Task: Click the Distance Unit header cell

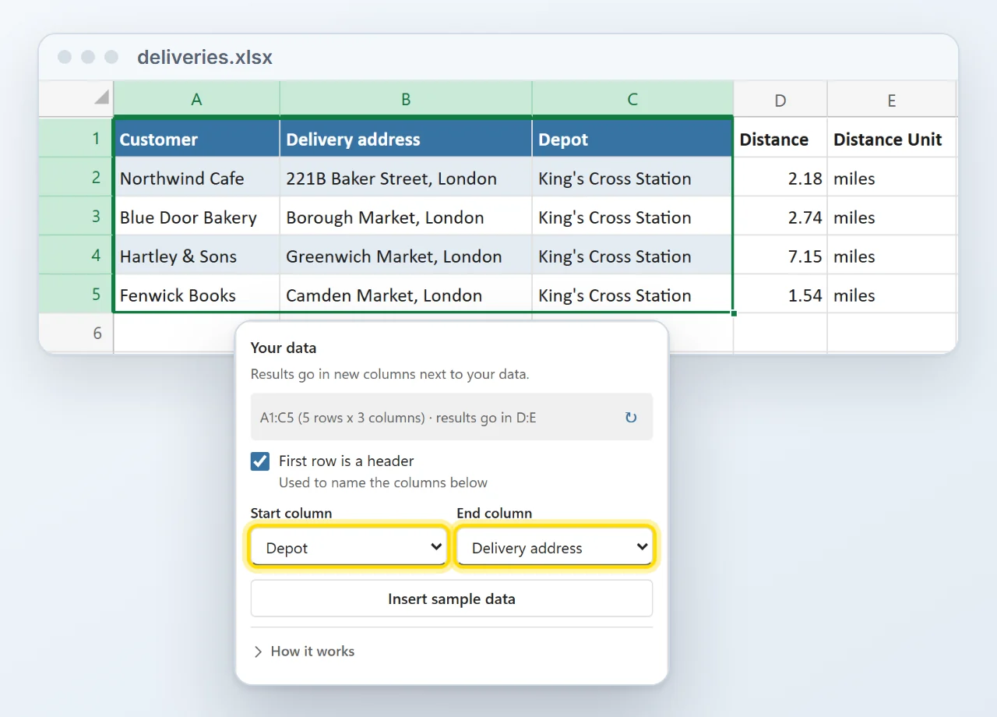Action: click(892, 138)
